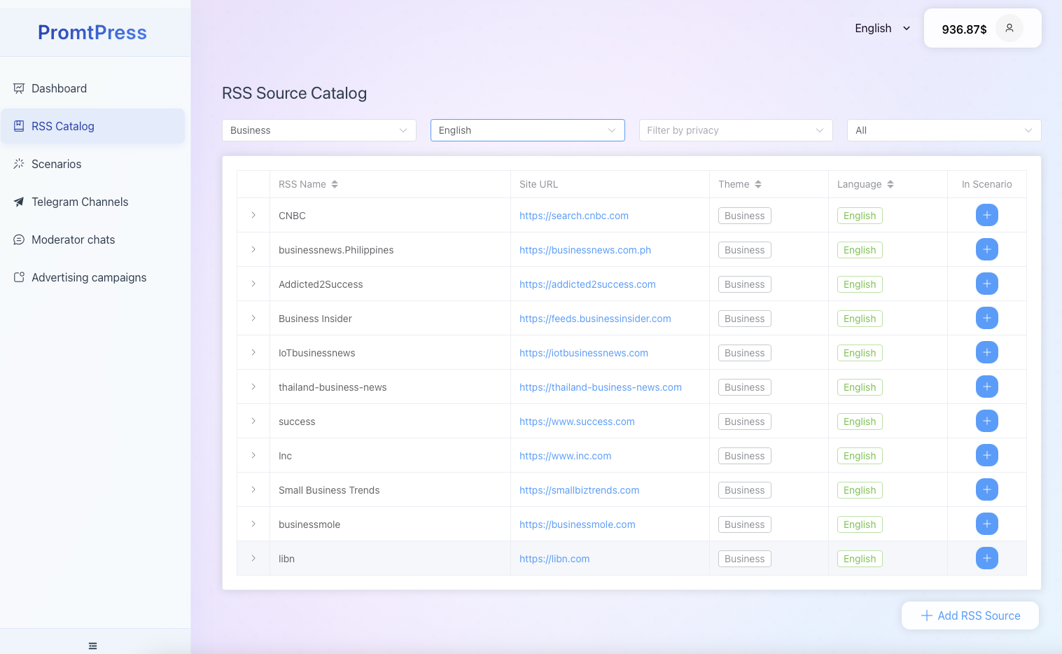Open the Business theme filter dropdown
The height and width of the screenshot is (654, 1062).
click(x=319, y=130)
